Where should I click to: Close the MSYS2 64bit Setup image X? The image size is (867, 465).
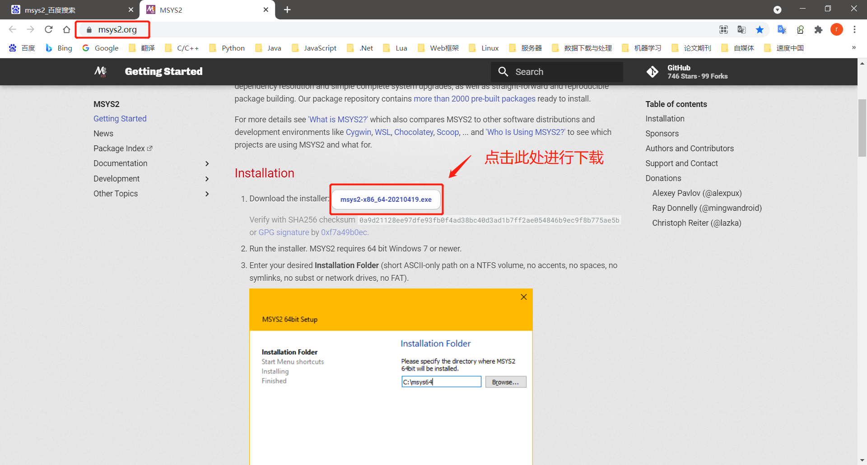[x=524, y=297]
